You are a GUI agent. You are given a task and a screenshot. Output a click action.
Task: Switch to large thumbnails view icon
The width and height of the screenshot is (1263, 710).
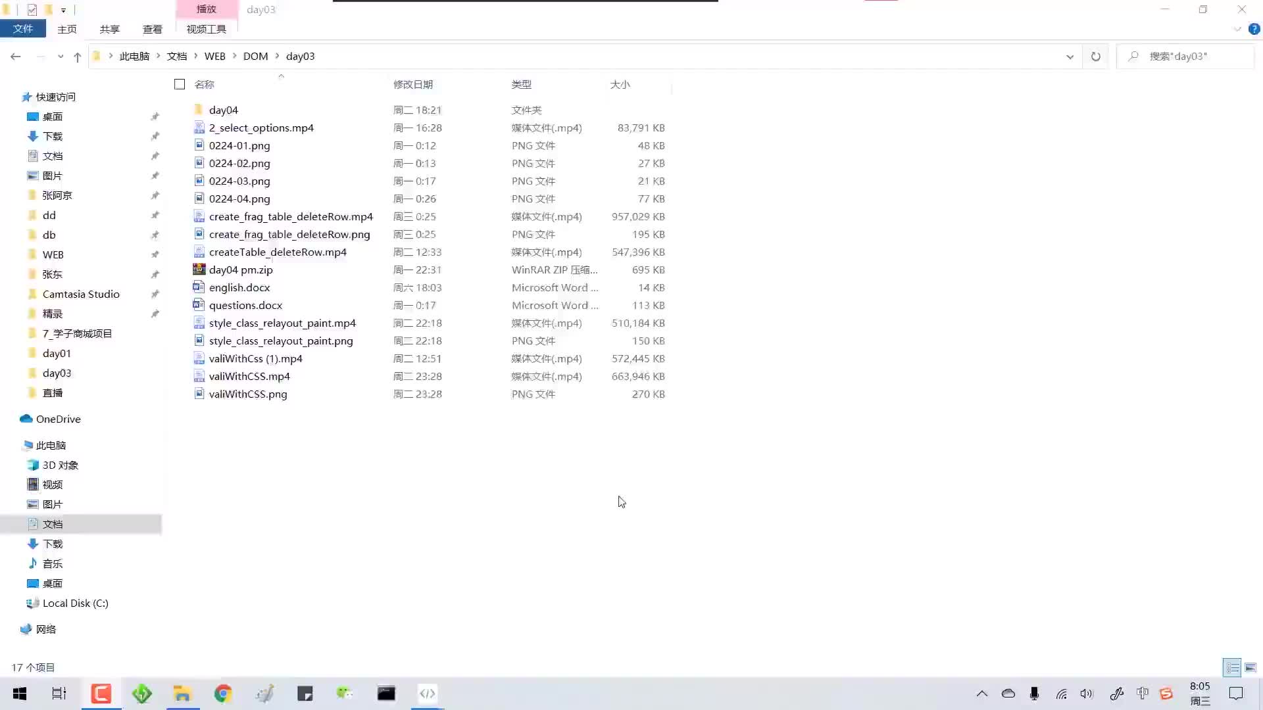coord(1251,667)
